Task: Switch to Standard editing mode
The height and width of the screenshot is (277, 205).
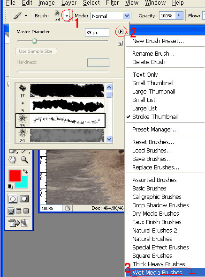Action: click(13, 199)
